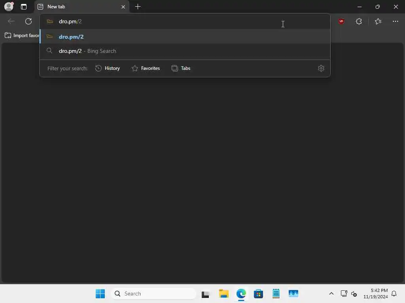Click the address bar containing dro.pm/2
Viewport: 405px width, 303px height.
[185, 21]
